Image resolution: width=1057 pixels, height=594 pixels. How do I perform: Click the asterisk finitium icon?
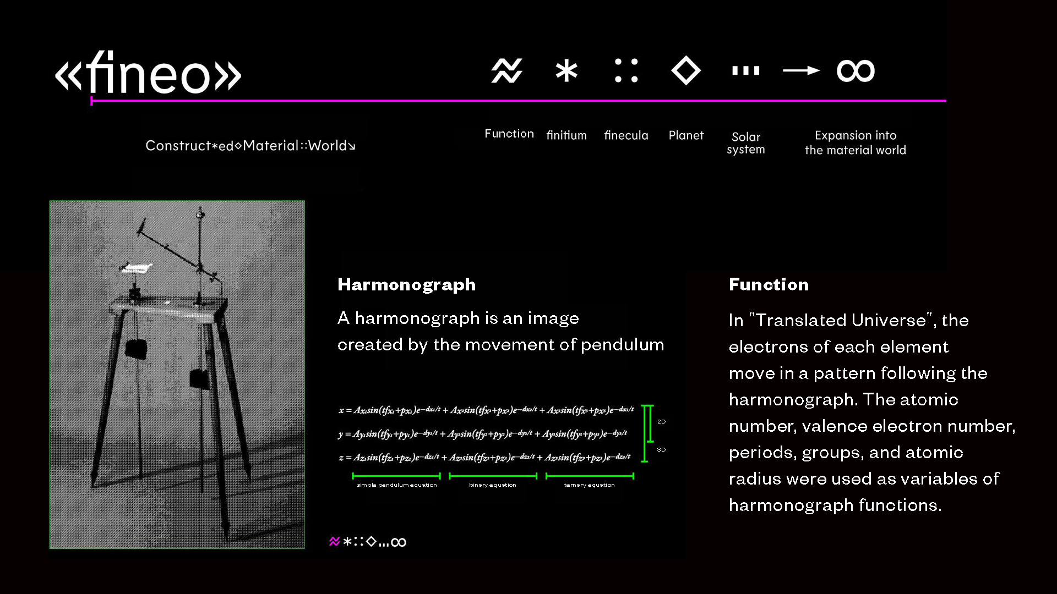(566, 71)
